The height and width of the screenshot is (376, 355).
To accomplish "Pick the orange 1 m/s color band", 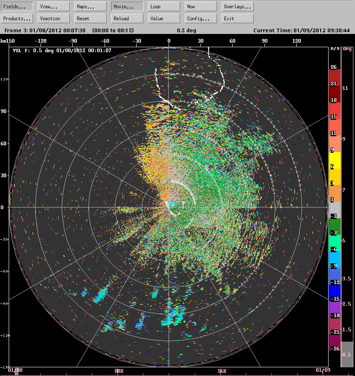I will pos(335,193).
